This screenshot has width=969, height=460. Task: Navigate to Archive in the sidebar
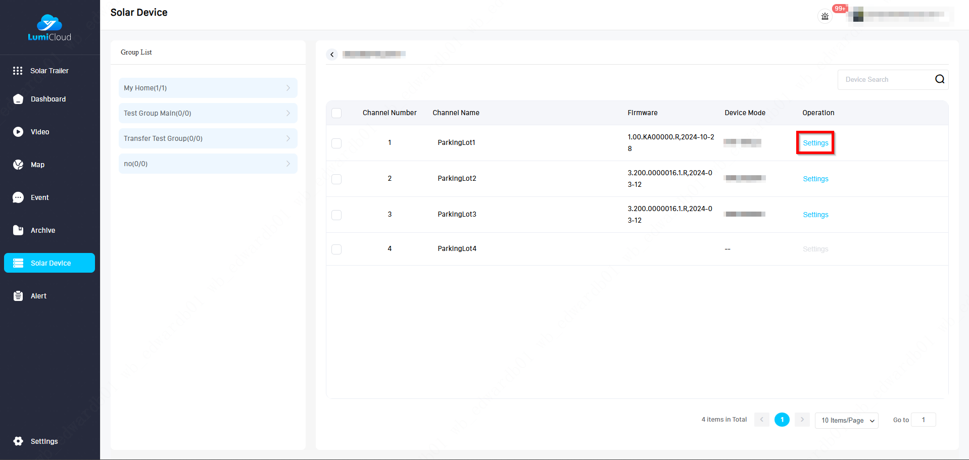(x=43, y=230)
